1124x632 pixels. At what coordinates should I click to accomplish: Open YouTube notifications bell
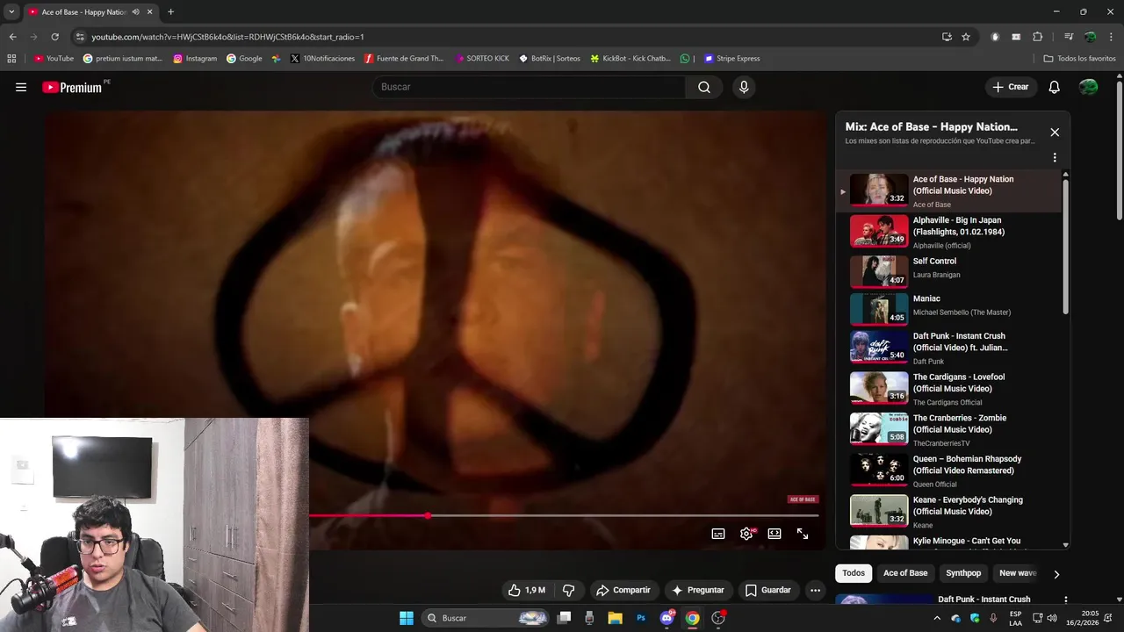[x=1055, y=87]
